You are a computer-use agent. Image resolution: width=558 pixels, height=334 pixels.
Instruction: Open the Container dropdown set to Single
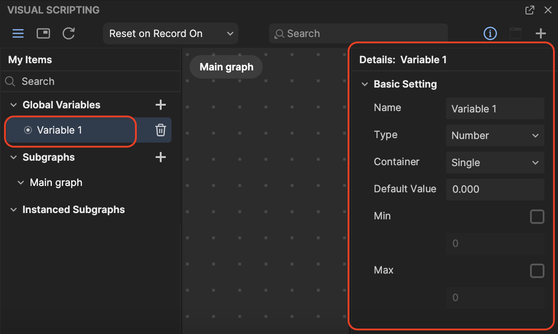click(x=495, y=162)
